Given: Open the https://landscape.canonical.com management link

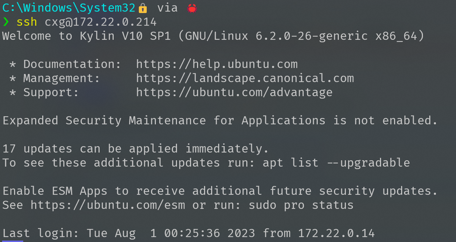Looking at the screenshot, I should (x=245, y=78).
